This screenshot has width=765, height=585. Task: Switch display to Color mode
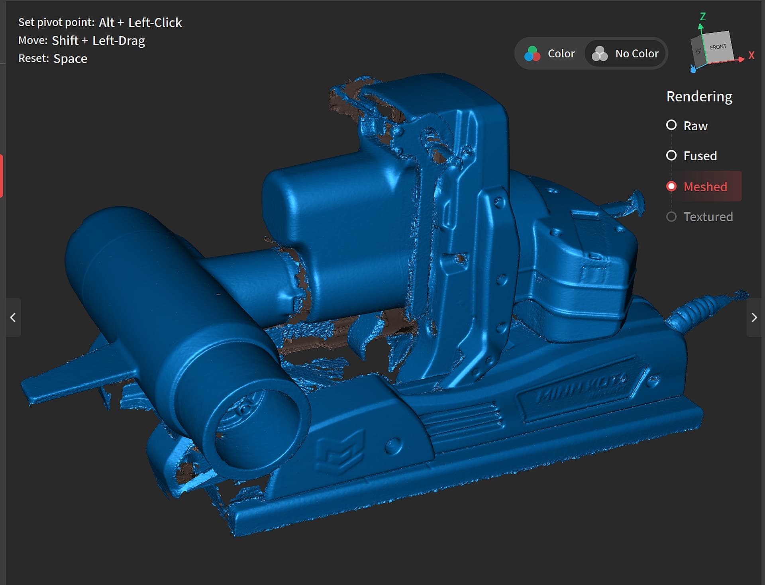(549, 53)
